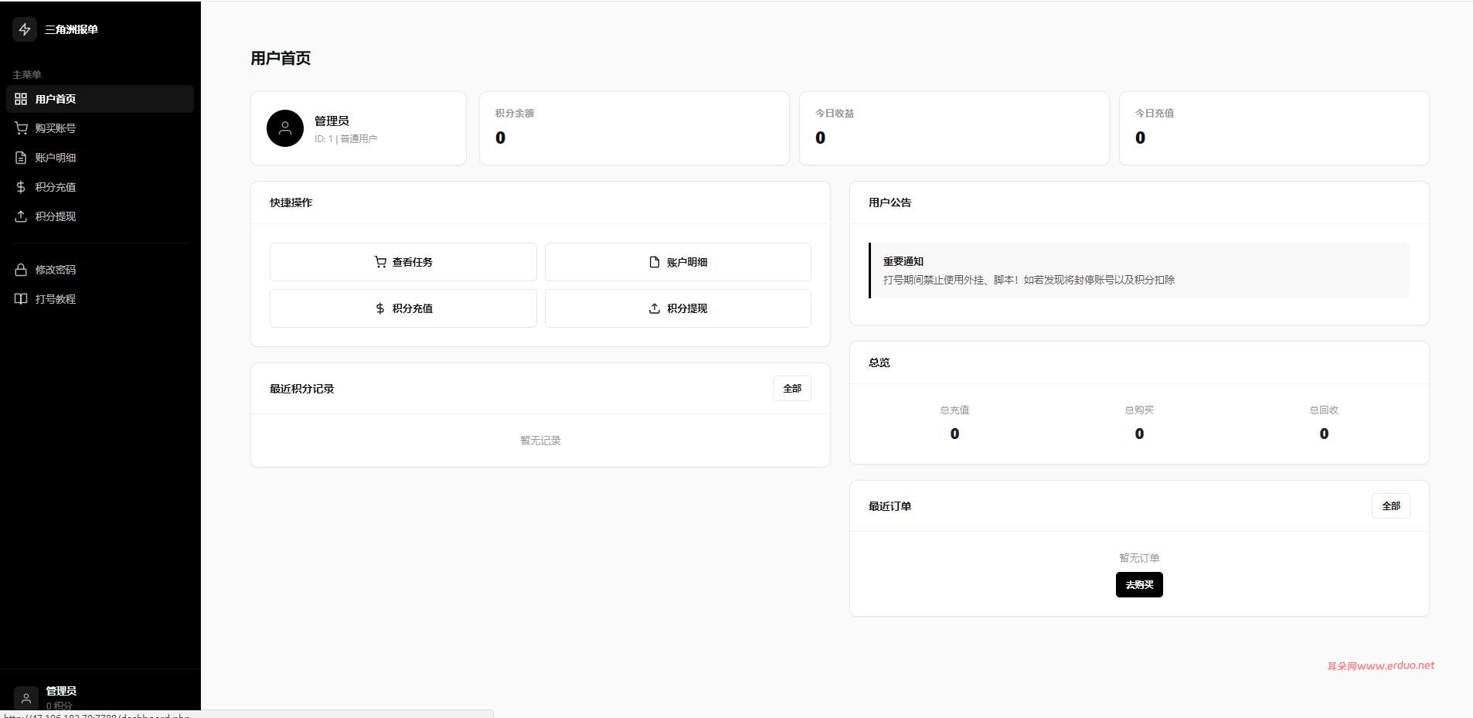Click the 用户首页 page heading
Viewport: 1473px width, 718px height.
(x=281, y=58)
